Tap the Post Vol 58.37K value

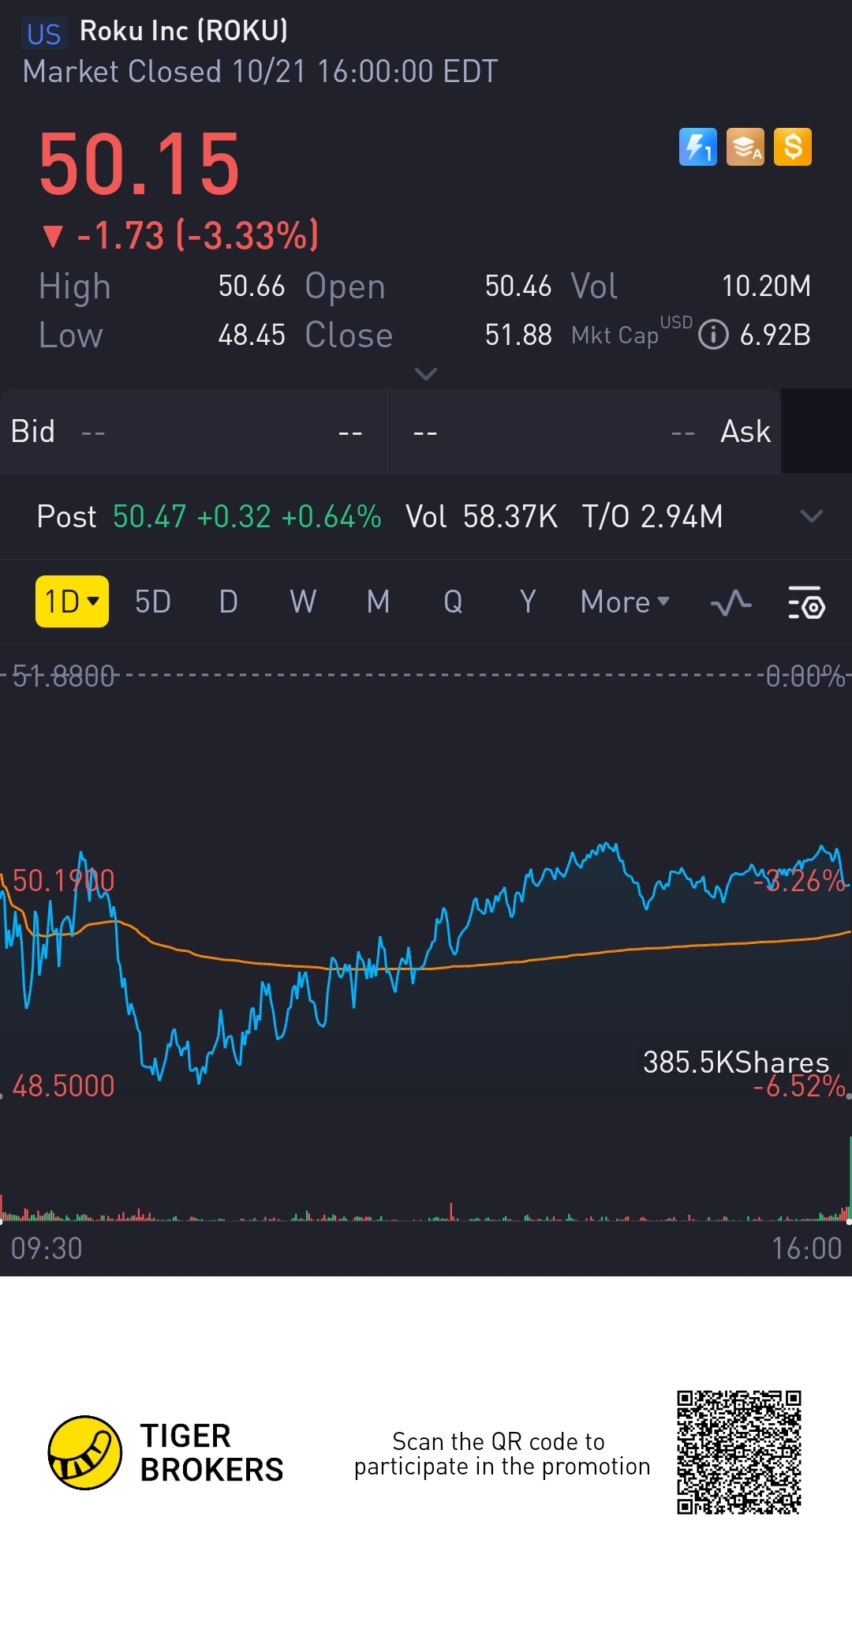pyautogui.click(x=510, y=516)
